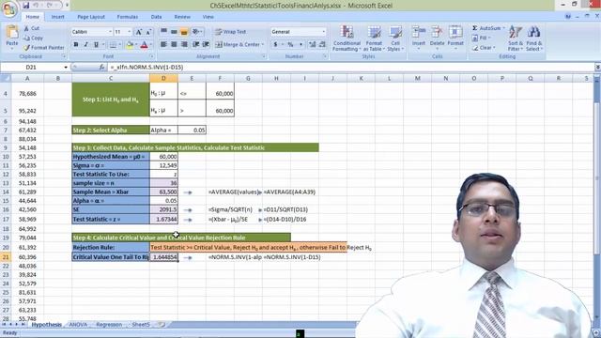Open the ANOVA sheet tab

tap(78, 325)
